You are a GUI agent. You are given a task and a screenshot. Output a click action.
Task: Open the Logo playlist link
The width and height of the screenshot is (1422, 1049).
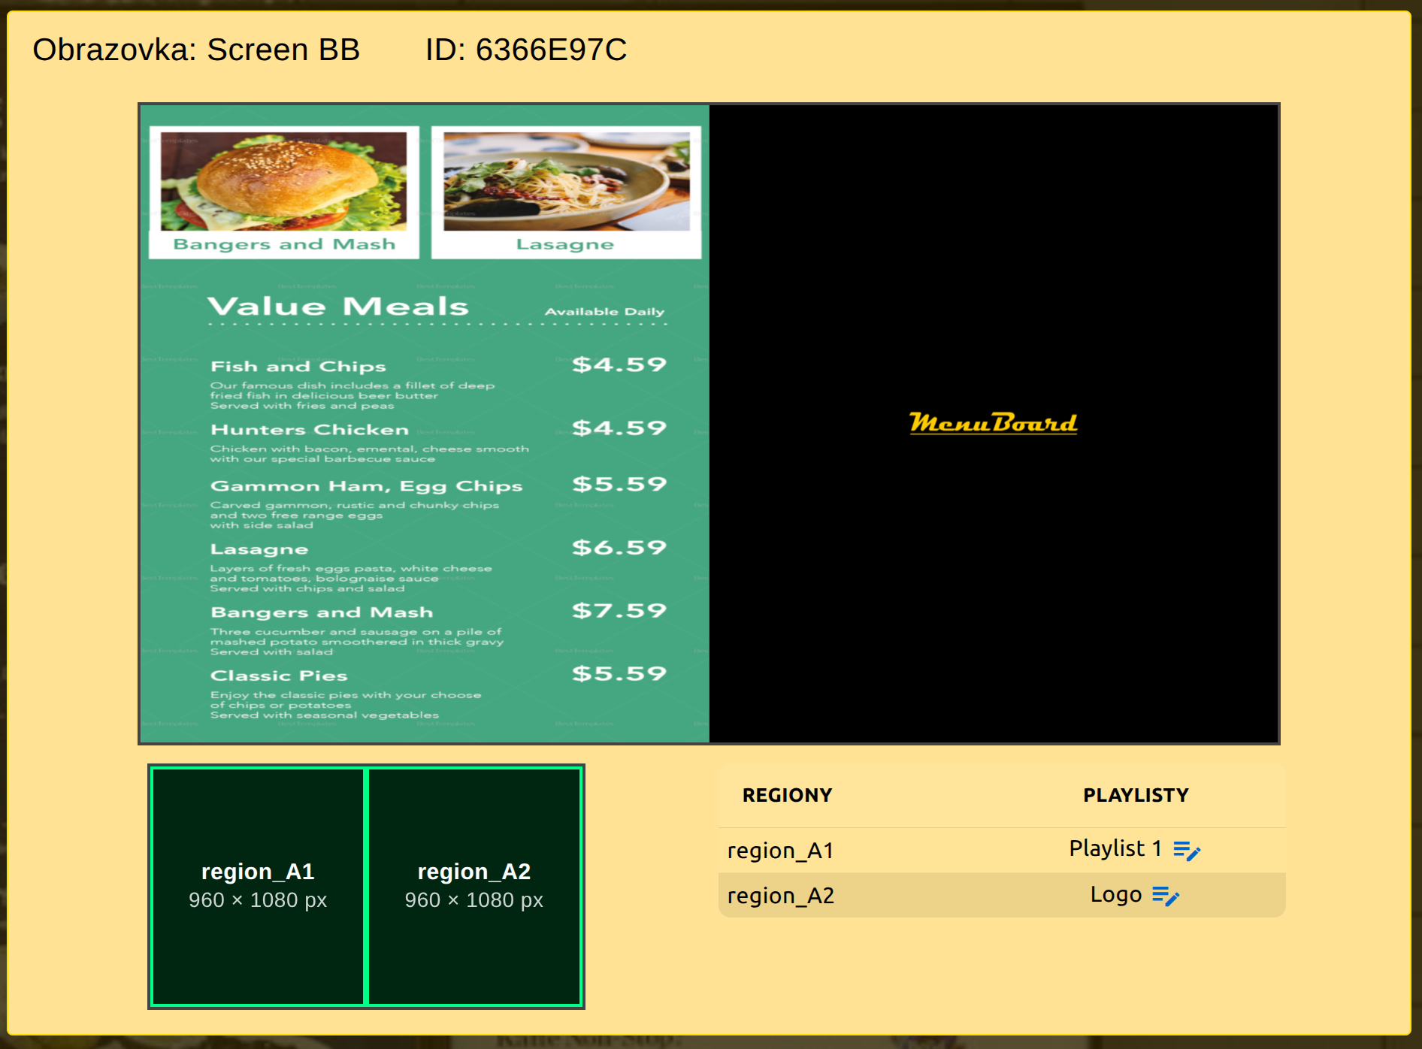pyautogui.click(x=1115, y=894)
